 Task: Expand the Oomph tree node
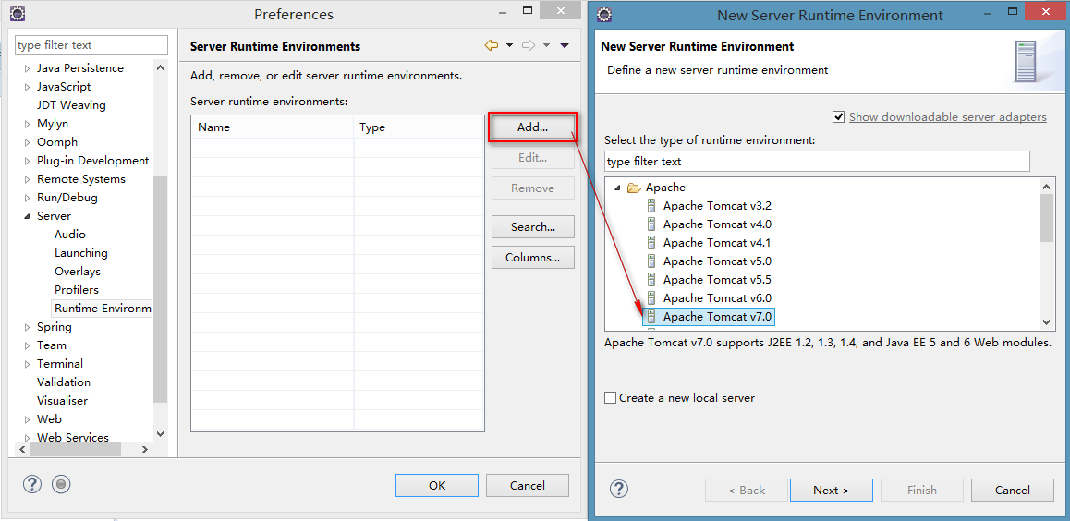pos(28,142)
